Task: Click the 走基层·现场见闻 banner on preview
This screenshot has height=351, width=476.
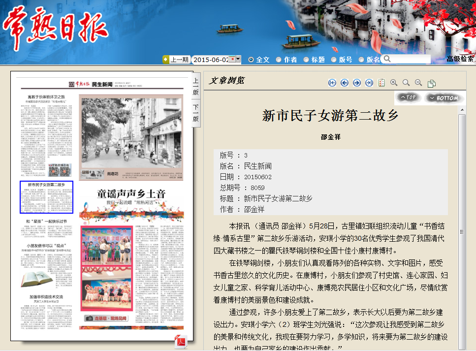Action: [x=106, y=318]
